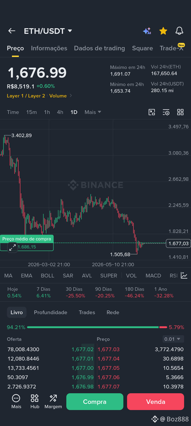
Task: Click ask price 1,677.06
Action: 109,377
